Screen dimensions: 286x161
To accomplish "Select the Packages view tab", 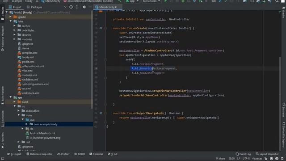I will click(34, 7).
